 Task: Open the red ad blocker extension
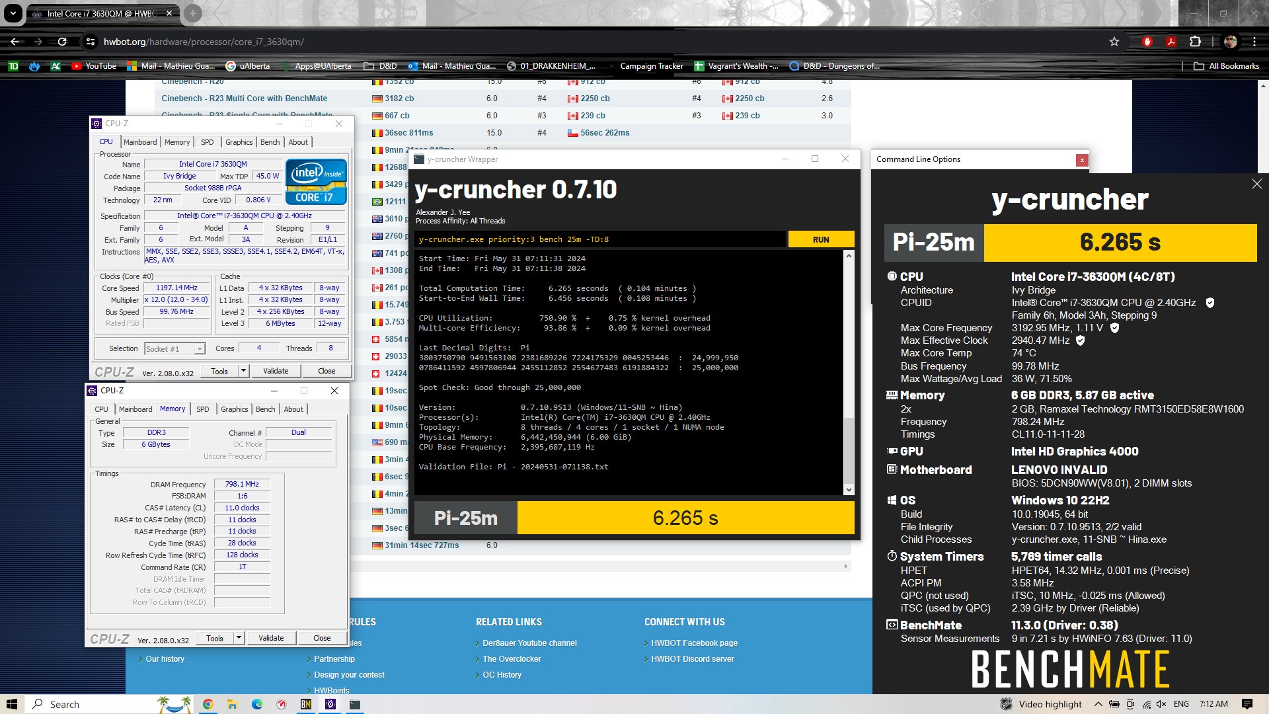[x=1147, y=42]
